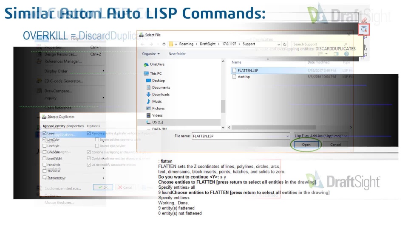Viewport: 408px width, 229px height.
Task: Enable the Thickness checkbox
Action: (45, 171)
